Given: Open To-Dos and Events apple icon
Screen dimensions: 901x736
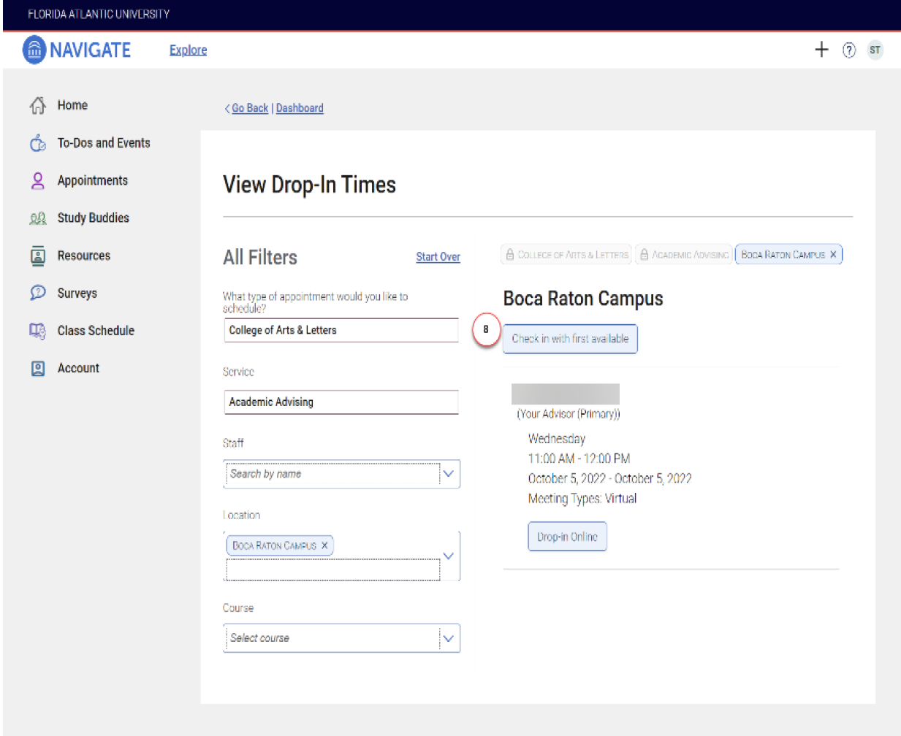Looking at the screenshot, I should tap(38, 143).
